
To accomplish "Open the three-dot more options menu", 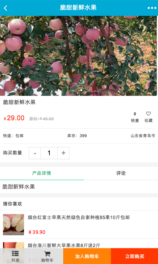I will tap(152, 8).
